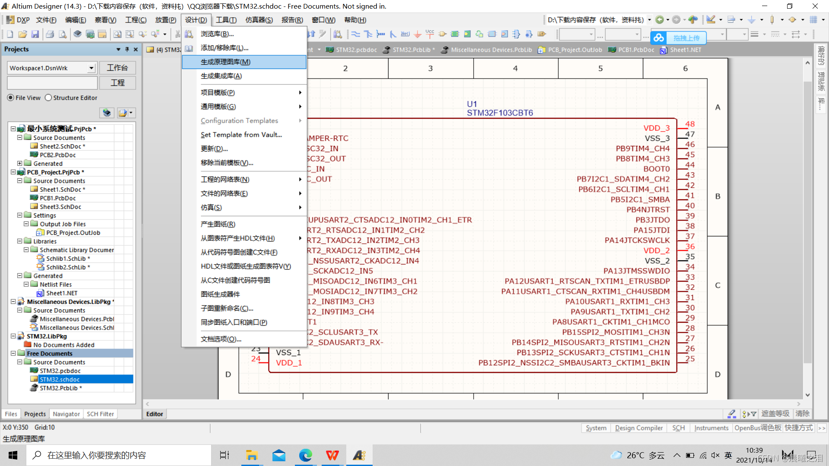The image size is (829, 466).
Task: Click the Place Bus tool icon
Action: point(368,34)
